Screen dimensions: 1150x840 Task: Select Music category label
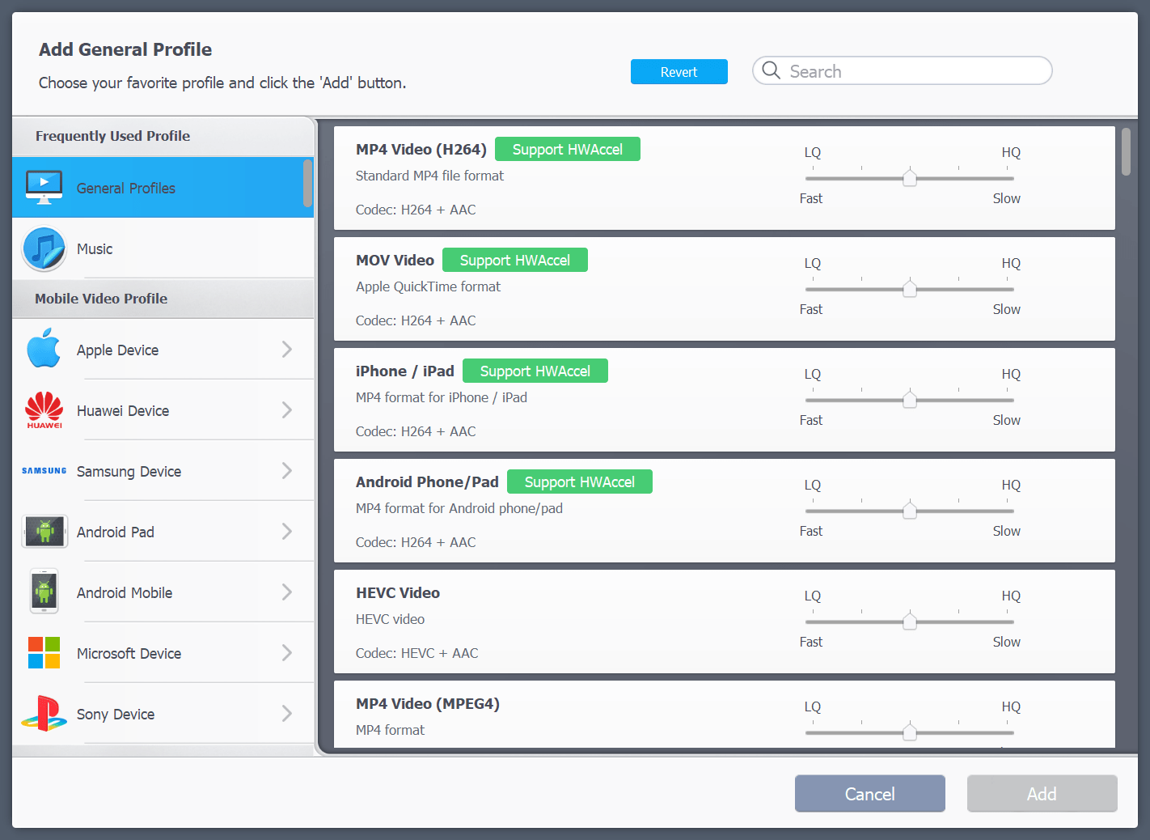[95, 248]
